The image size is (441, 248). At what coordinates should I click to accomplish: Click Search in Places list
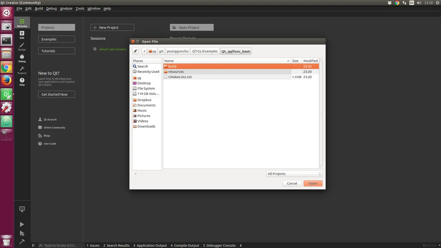pyautogui.click(x=147, y=66)
